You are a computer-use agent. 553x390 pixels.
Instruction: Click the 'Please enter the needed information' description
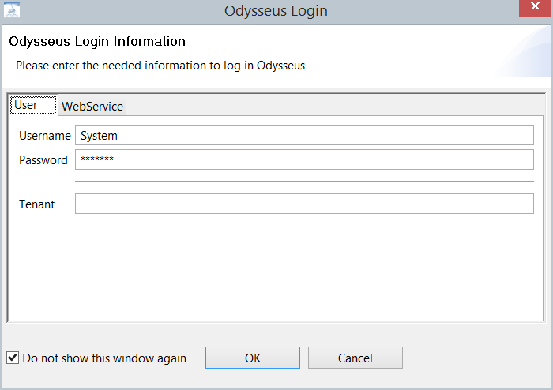(160, 66)
